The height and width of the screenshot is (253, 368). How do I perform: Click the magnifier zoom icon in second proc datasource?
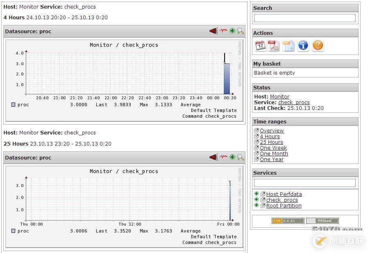(240, 157)
